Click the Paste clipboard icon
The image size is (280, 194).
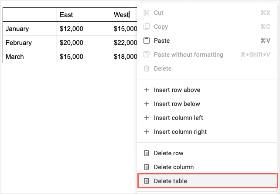pos(147,41)
